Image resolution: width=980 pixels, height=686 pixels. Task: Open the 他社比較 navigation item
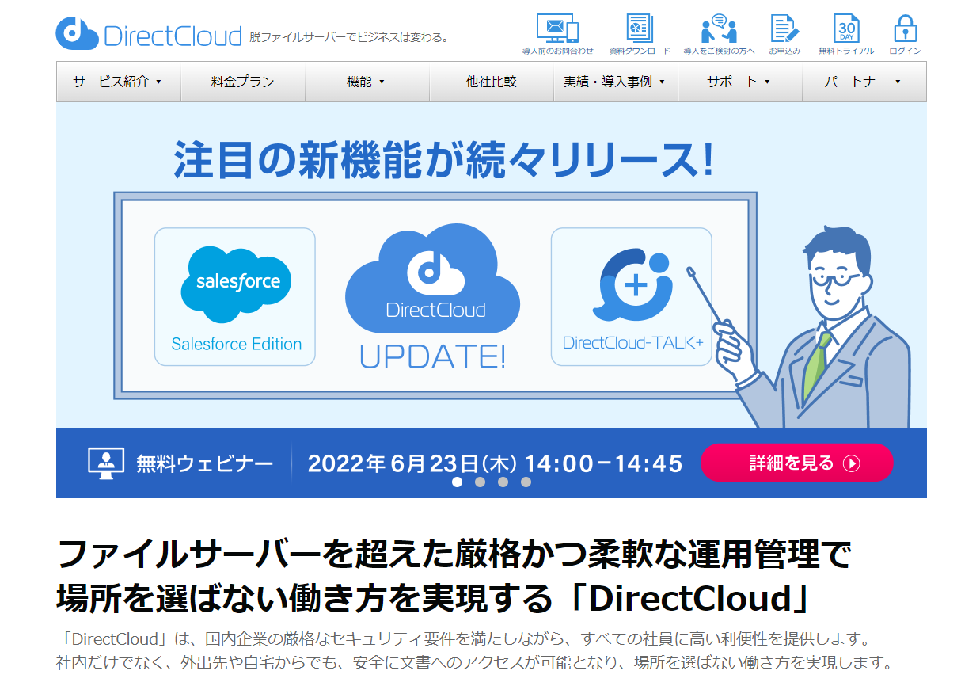[x=491, y=82]
